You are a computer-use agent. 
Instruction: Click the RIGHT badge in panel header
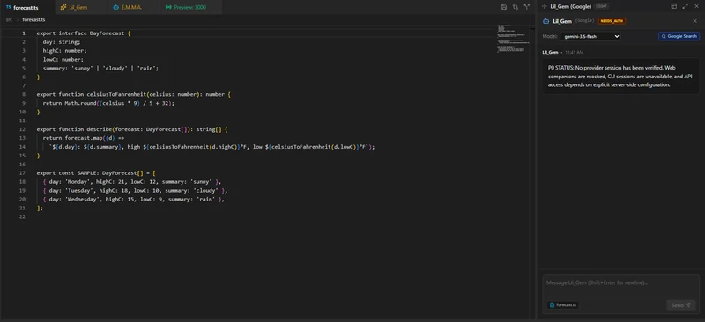point(601,6)
